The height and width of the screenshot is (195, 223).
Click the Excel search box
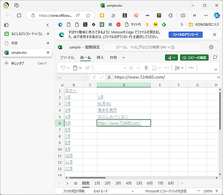pos(152,47)
